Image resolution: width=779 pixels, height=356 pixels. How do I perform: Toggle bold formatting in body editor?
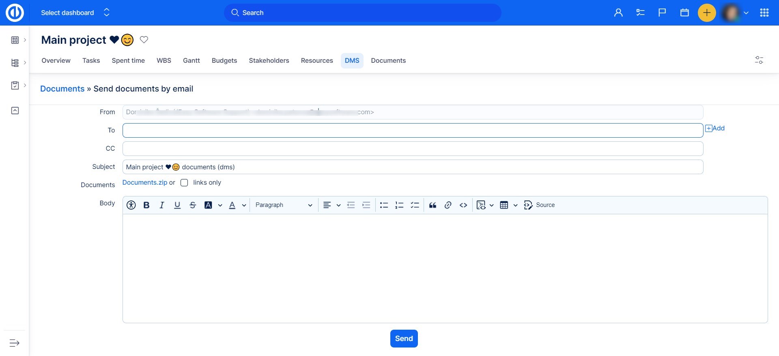coord(146,205)
